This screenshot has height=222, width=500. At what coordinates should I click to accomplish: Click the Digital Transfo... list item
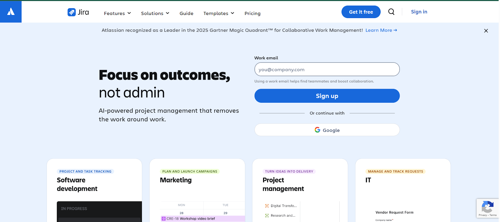tap(281, 206)
